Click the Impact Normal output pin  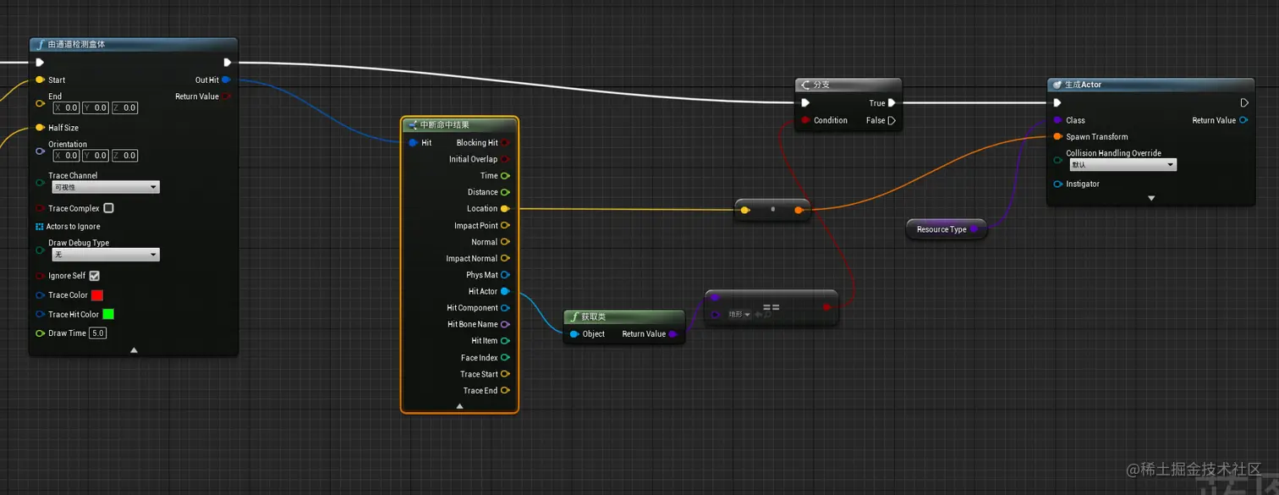[x=505, y=259]
